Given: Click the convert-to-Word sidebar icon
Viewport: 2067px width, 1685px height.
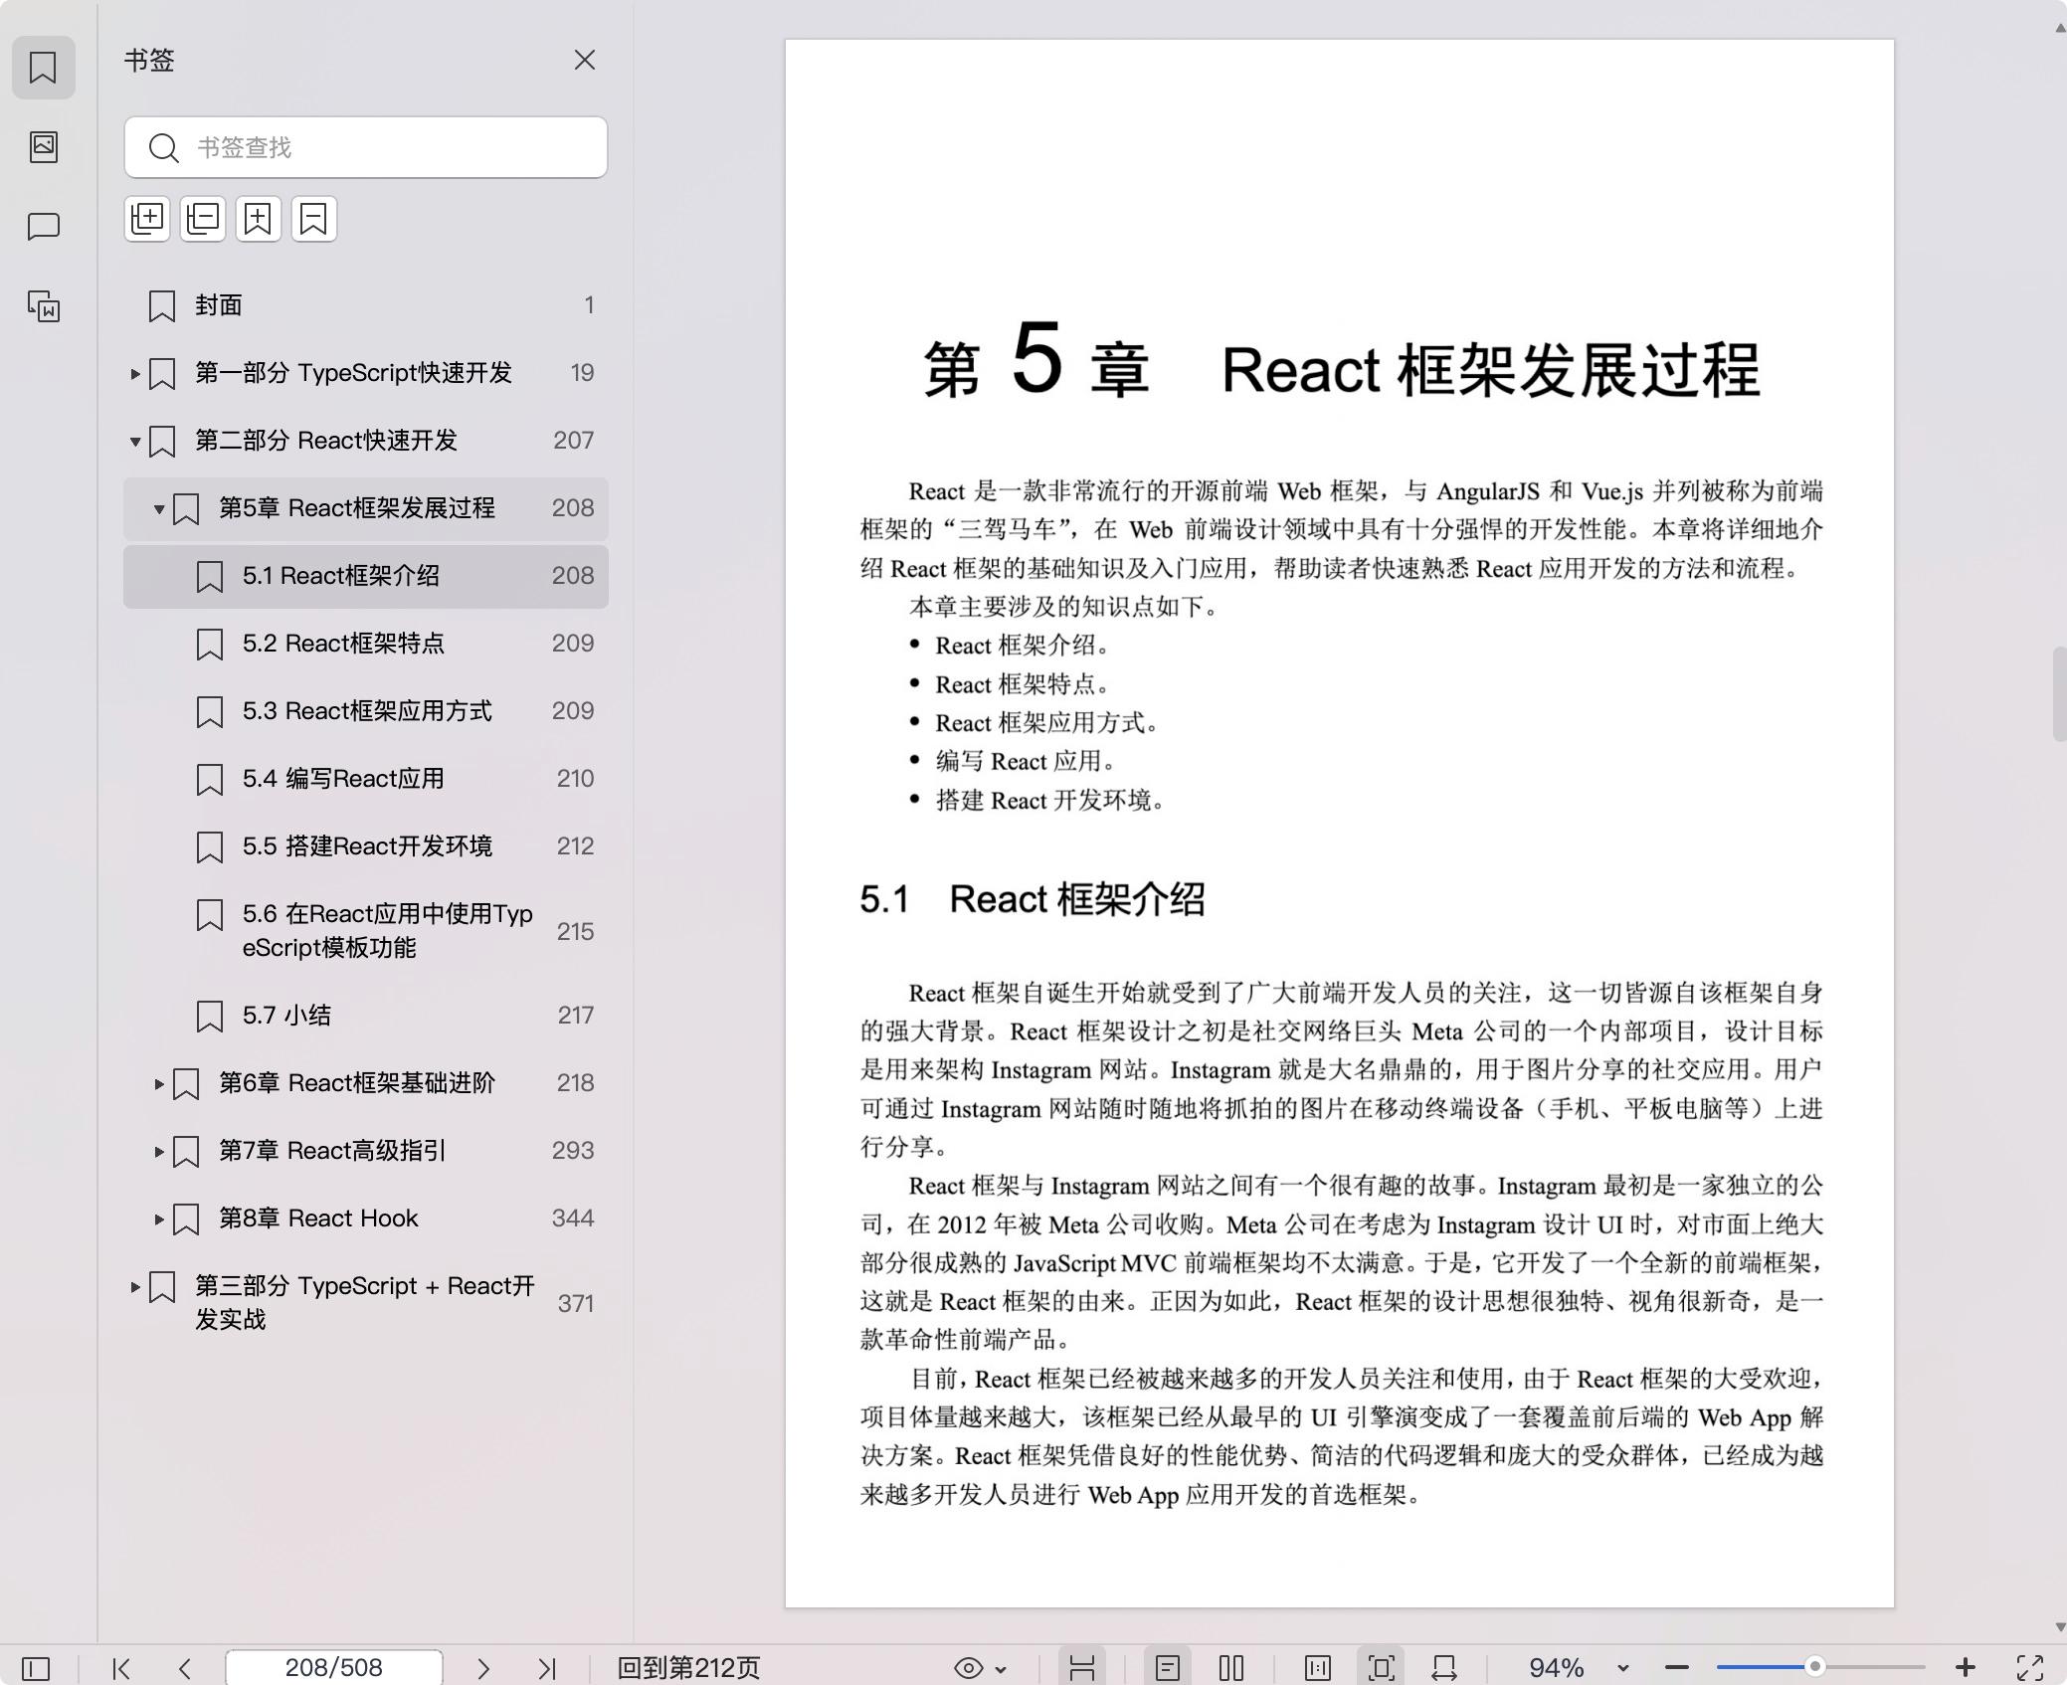Looking at the screenshot, I should 43,306.
